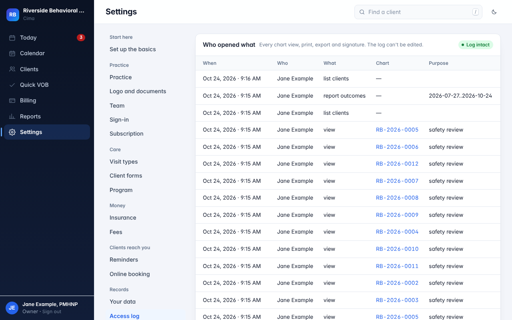The height and width of the screenshot is (320, 512).
Task: Open chart RB-2026-0002
Action: point(397,283)
